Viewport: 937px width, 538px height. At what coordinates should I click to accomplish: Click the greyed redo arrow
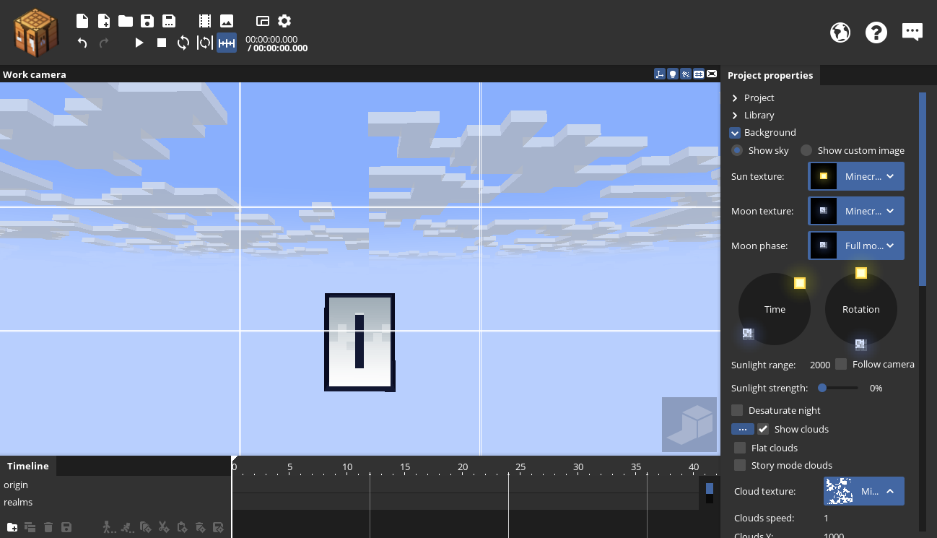104,43
